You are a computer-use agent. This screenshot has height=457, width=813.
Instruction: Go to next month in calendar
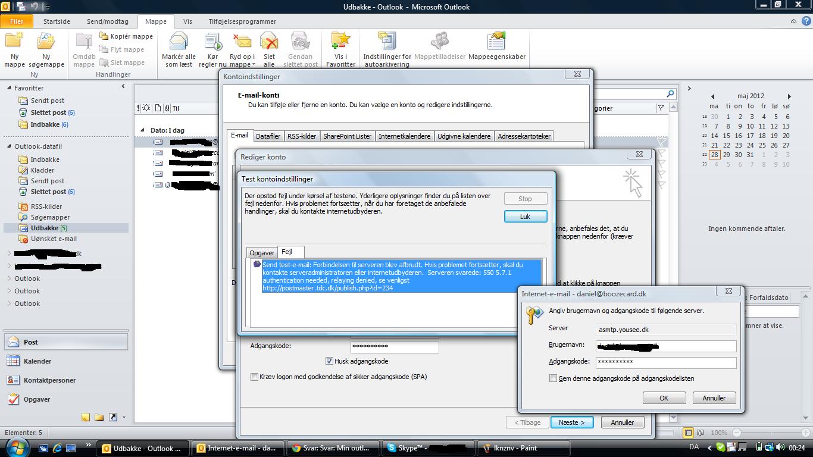(789, 96)
